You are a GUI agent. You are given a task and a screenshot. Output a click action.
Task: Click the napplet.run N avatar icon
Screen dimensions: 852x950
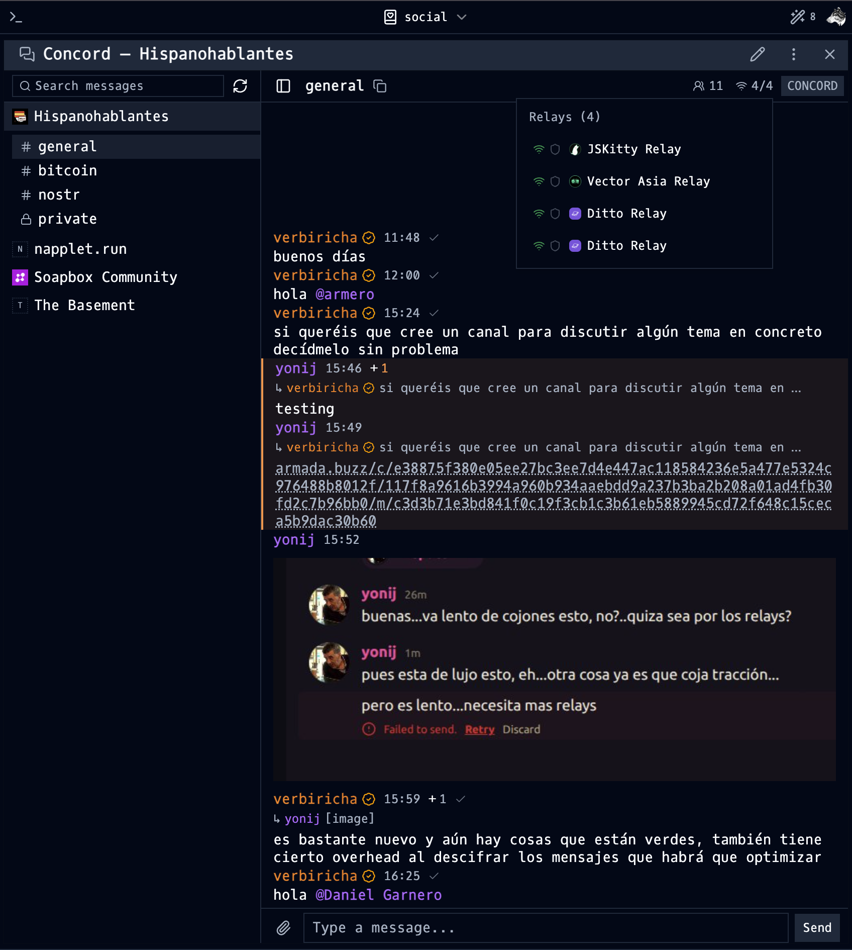pyautogui.click(x=20, y=249)
